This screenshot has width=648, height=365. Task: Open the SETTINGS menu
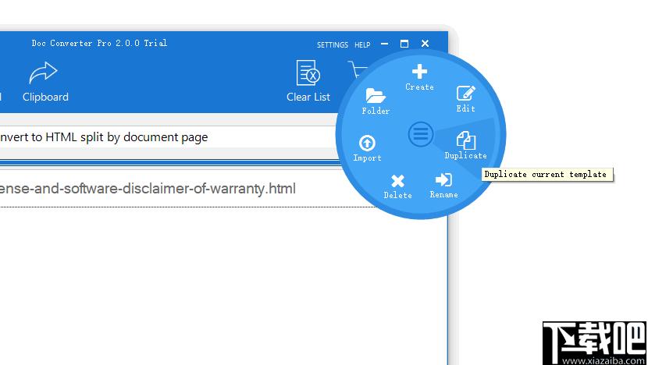333,44
